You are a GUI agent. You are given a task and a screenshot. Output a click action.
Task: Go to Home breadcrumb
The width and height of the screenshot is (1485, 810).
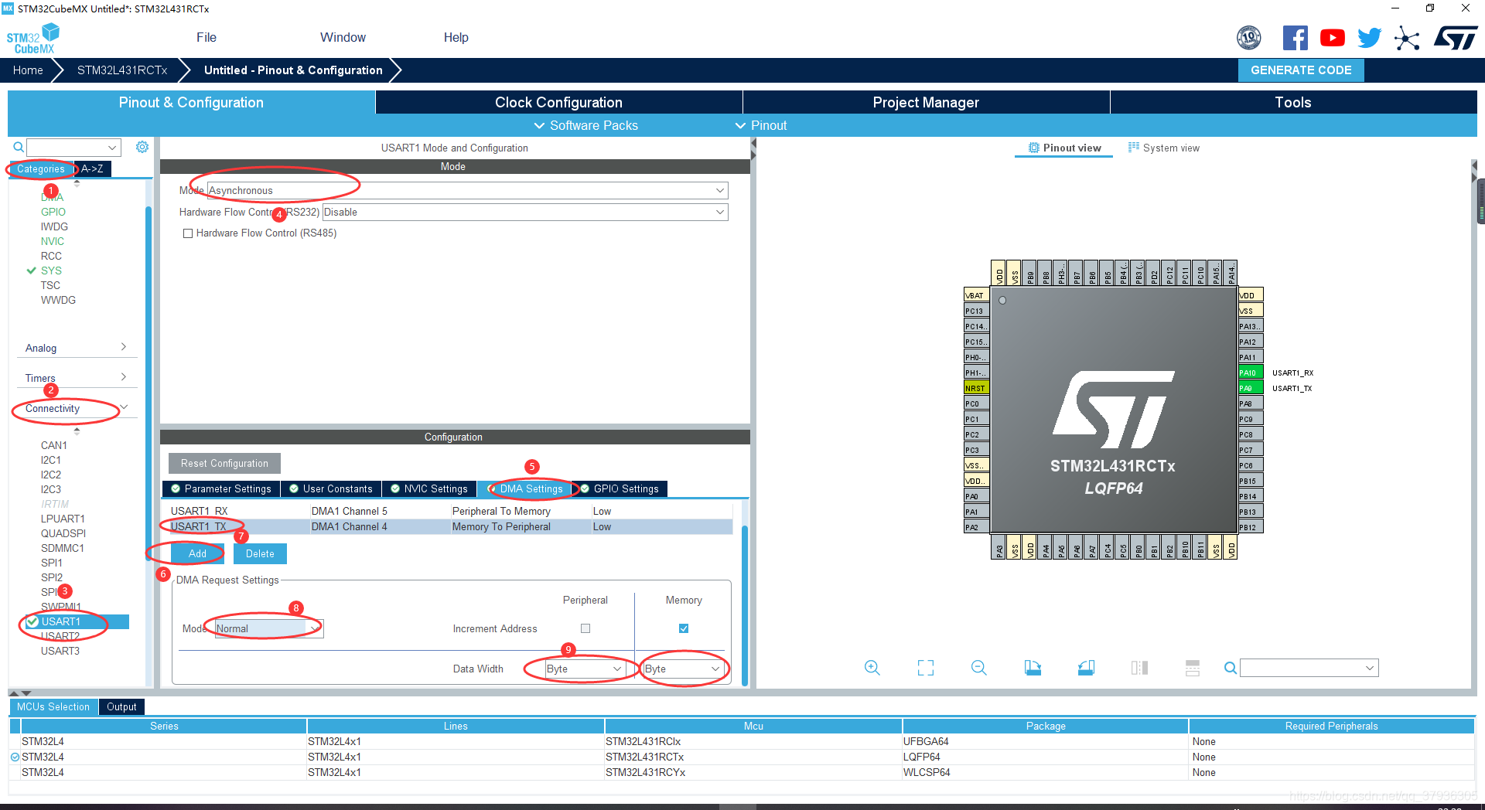pyautogui.click(x=28, y=70)
